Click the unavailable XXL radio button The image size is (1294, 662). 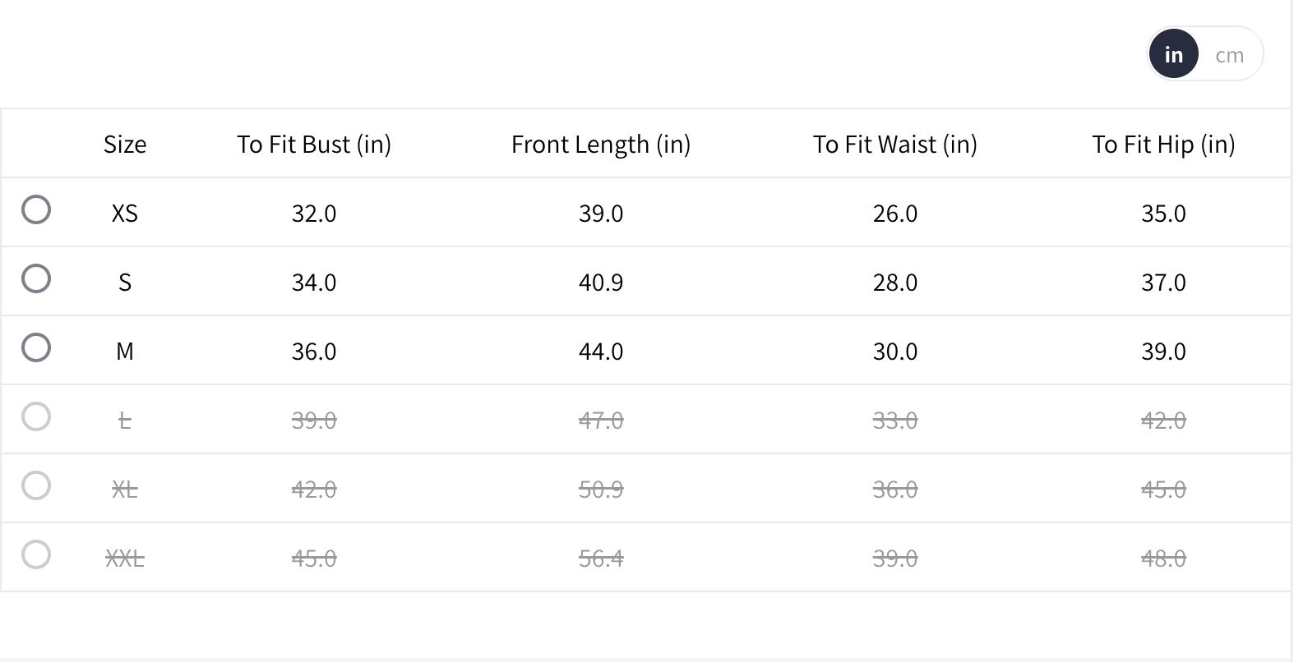[x=36, y=554]
